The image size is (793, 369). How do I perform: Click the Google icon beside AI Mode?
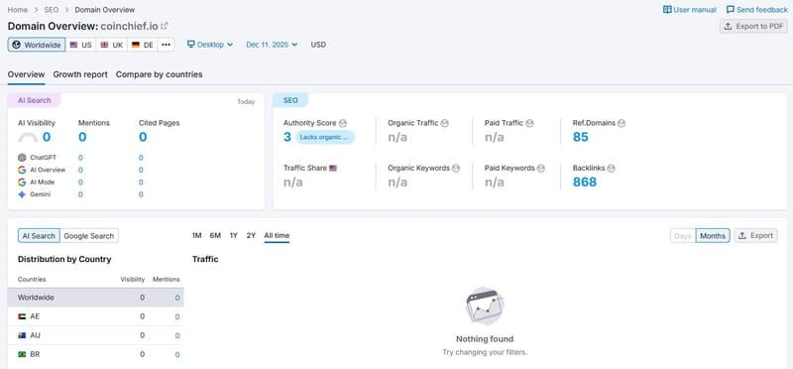[22, 182]
